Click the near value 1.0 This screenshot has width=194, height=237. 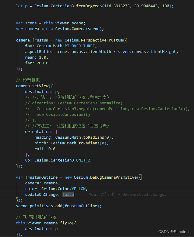point(43,57)
